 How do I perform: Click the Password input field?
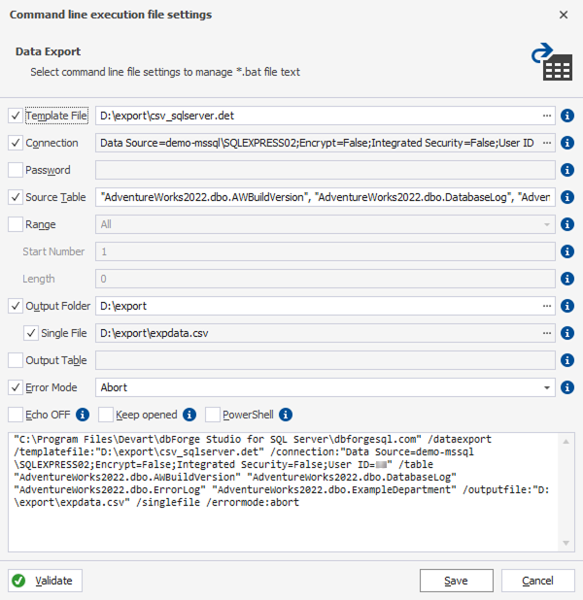tap(326, 170)
